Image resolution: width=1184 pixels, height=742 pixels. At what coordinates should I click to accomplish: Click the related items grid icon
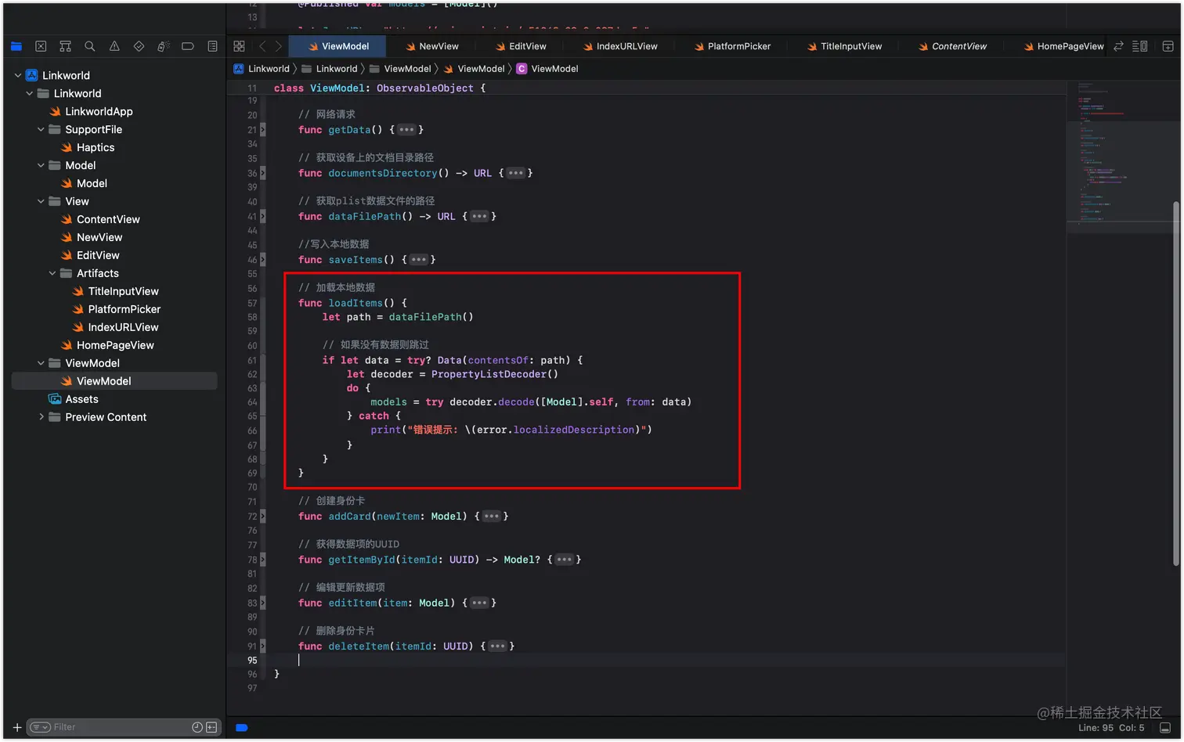[x=240, y=46]
